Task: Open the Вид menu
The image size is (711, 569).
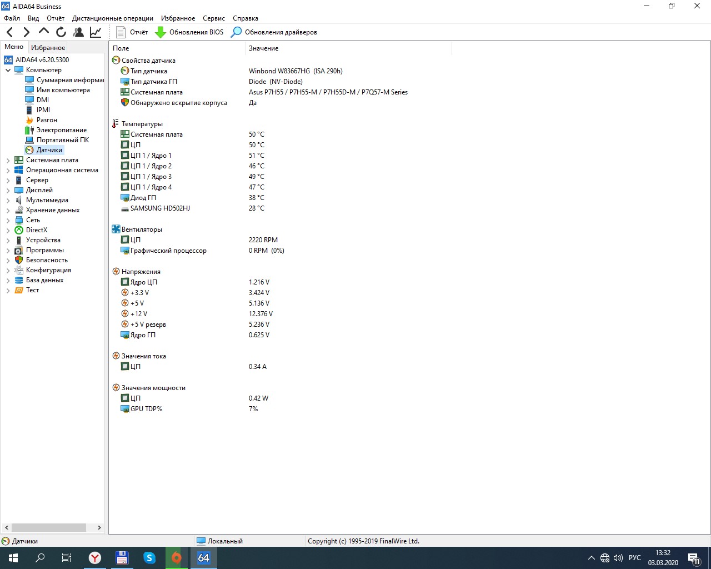Action: (33, 18)
